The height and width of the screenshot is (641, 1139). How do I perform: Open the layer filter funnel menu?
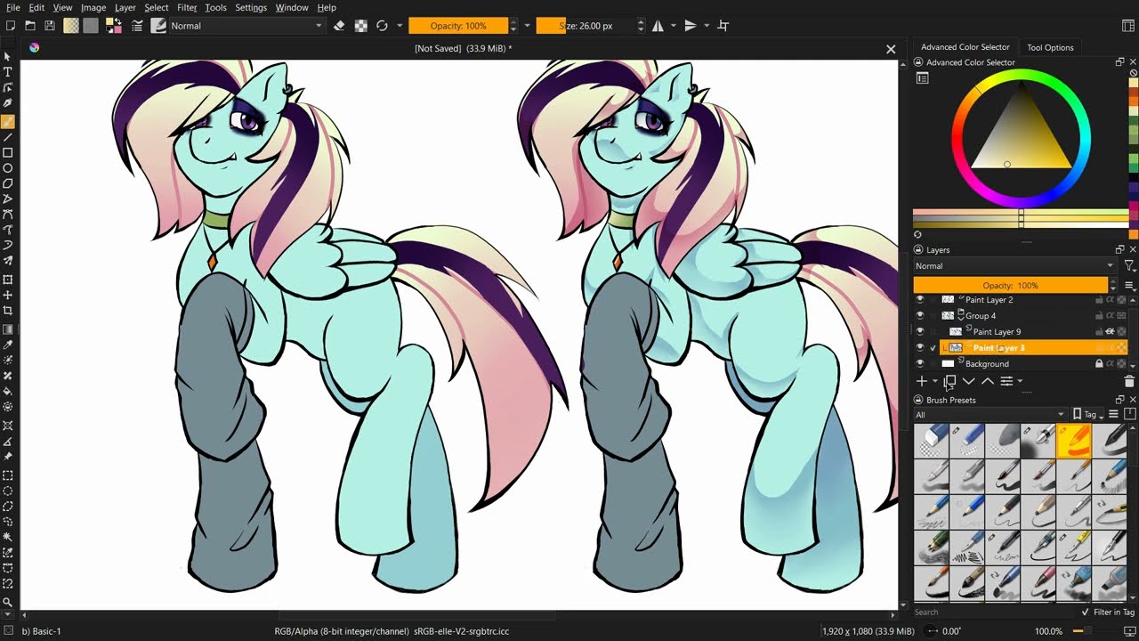coord(1129,266)
